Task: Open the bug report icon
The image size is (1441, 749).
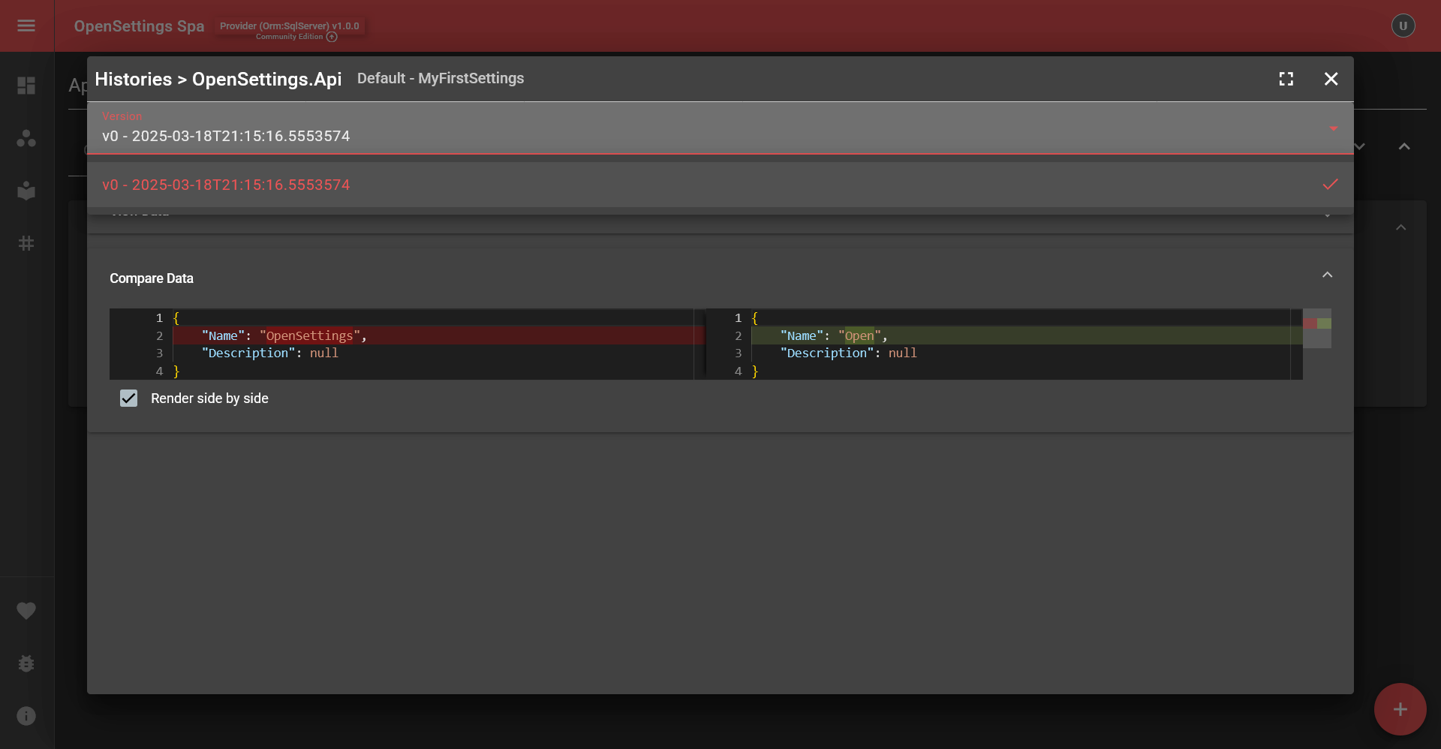Action: 26,663
